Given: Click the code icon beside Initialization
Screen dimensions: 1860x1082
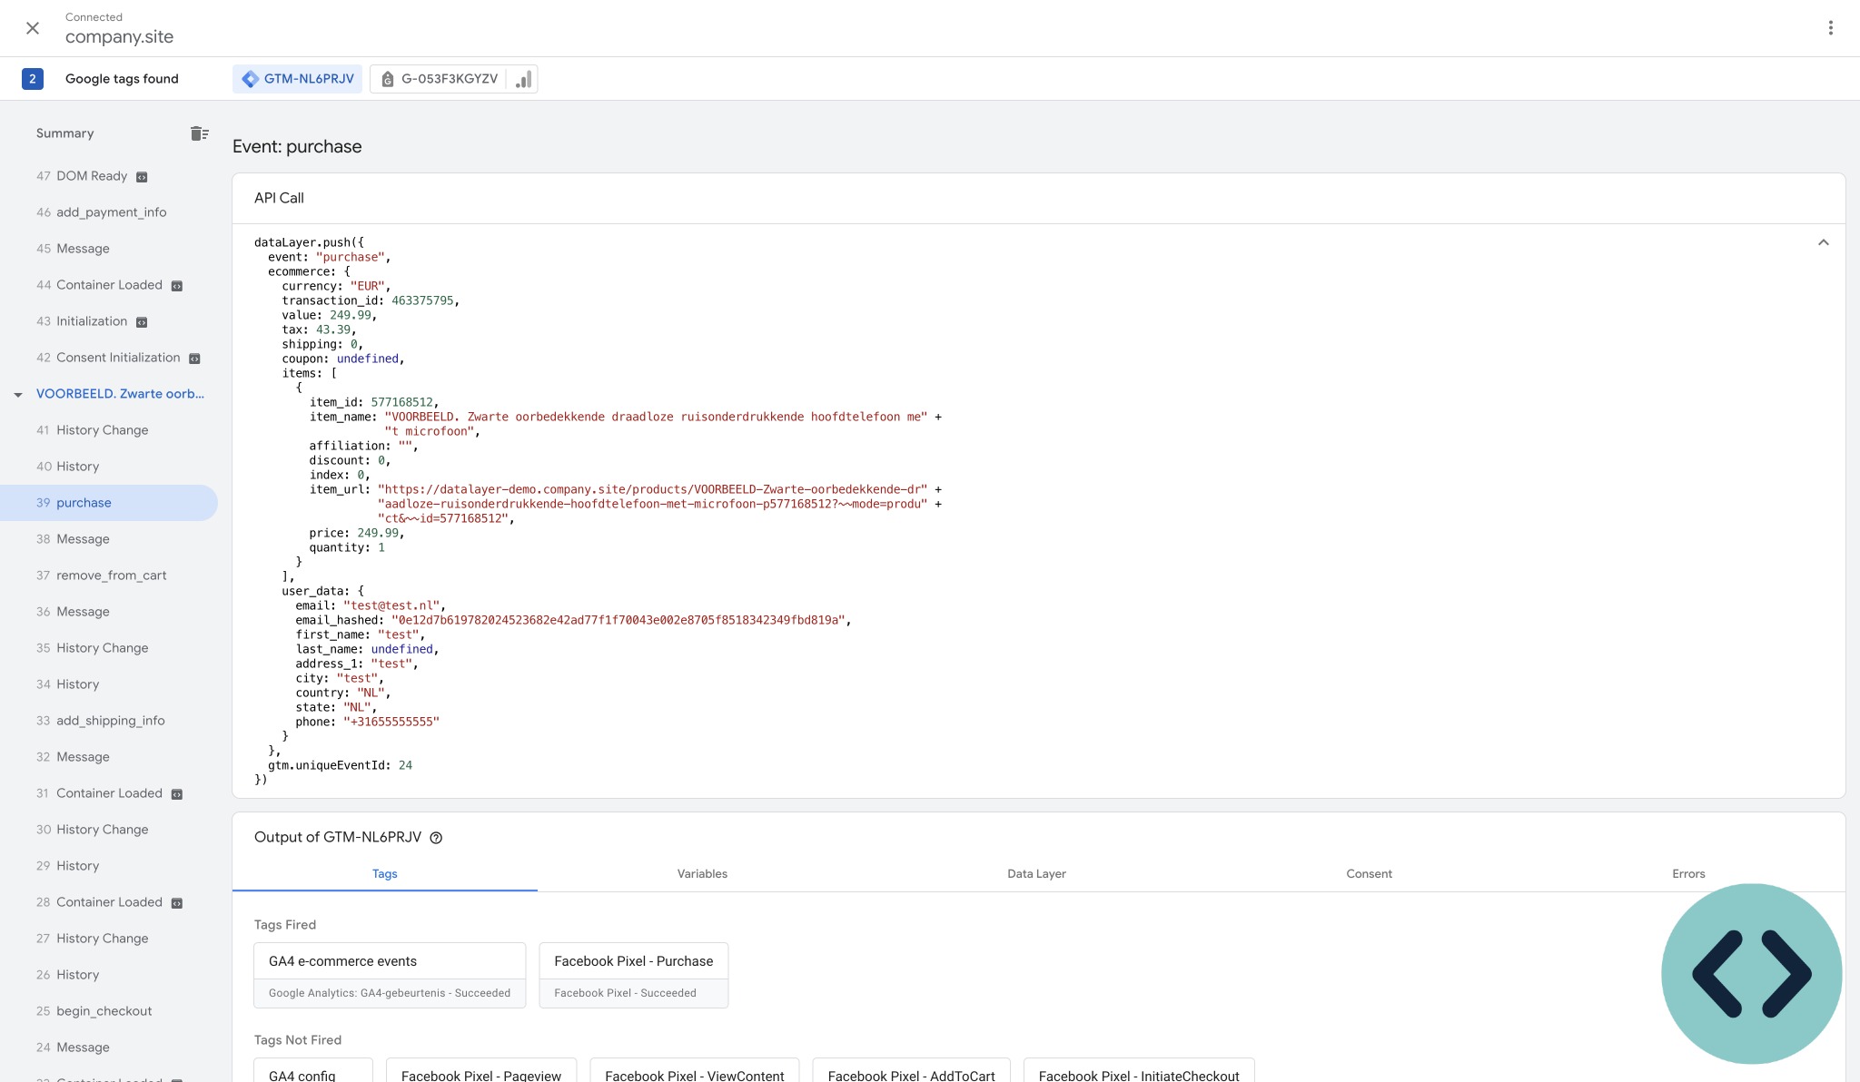Looking at the screenshot, I should [142, 322].
